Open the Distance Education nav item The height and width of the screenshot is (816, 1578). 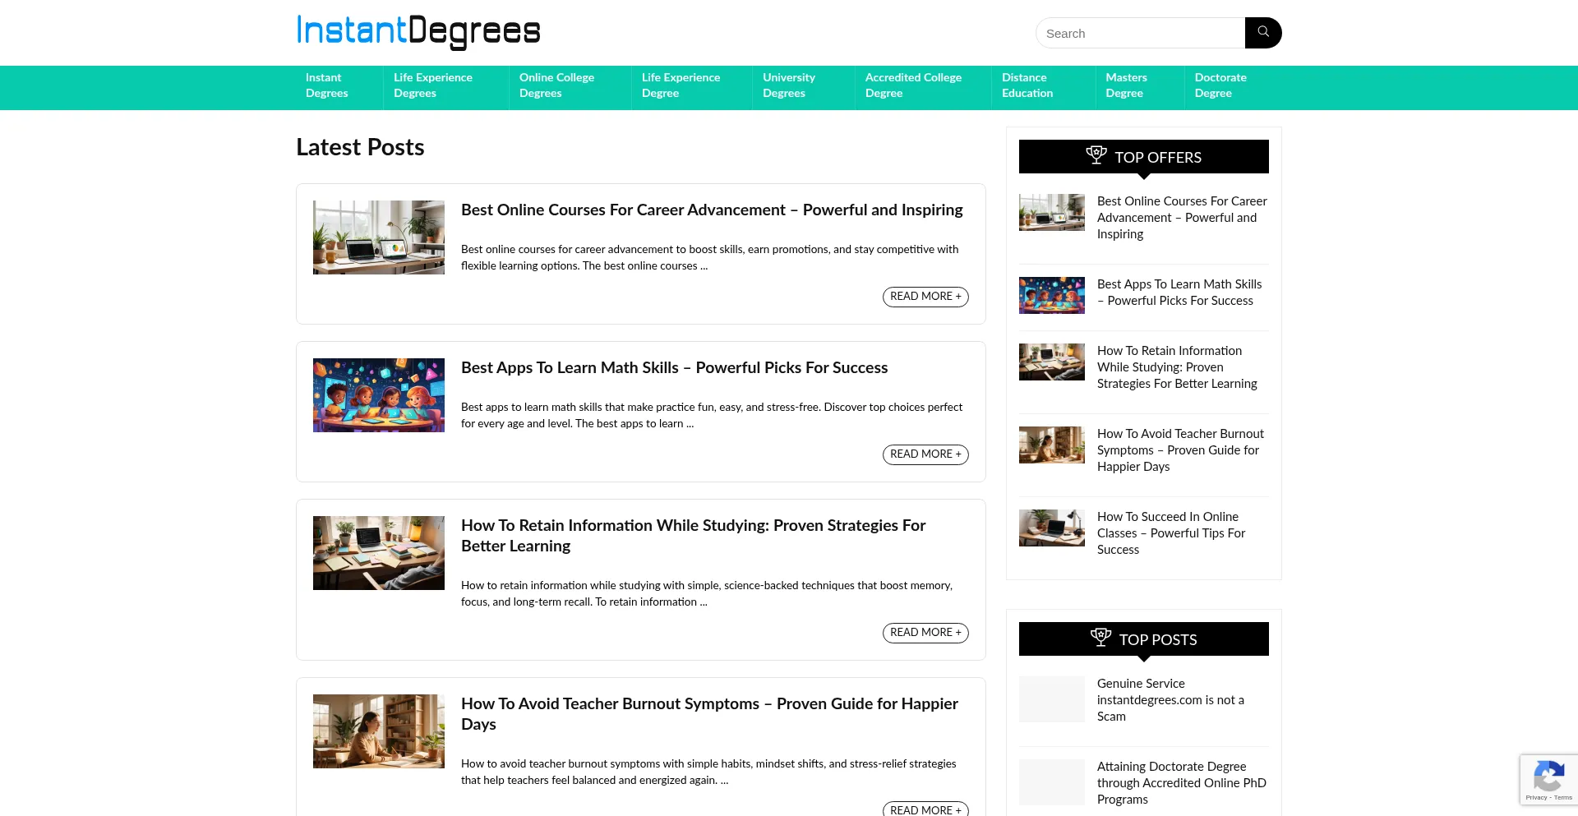click(1027, 85)
